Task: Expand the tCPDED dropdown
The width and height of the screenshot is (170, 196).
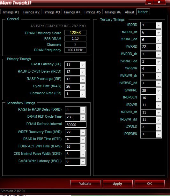Action: coord(159,127)
